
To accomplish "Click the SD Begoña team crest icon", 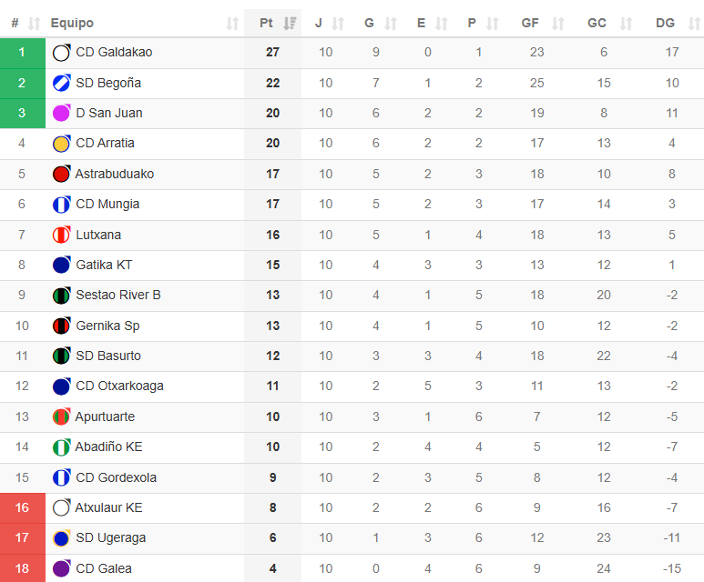I will (62, 83).
